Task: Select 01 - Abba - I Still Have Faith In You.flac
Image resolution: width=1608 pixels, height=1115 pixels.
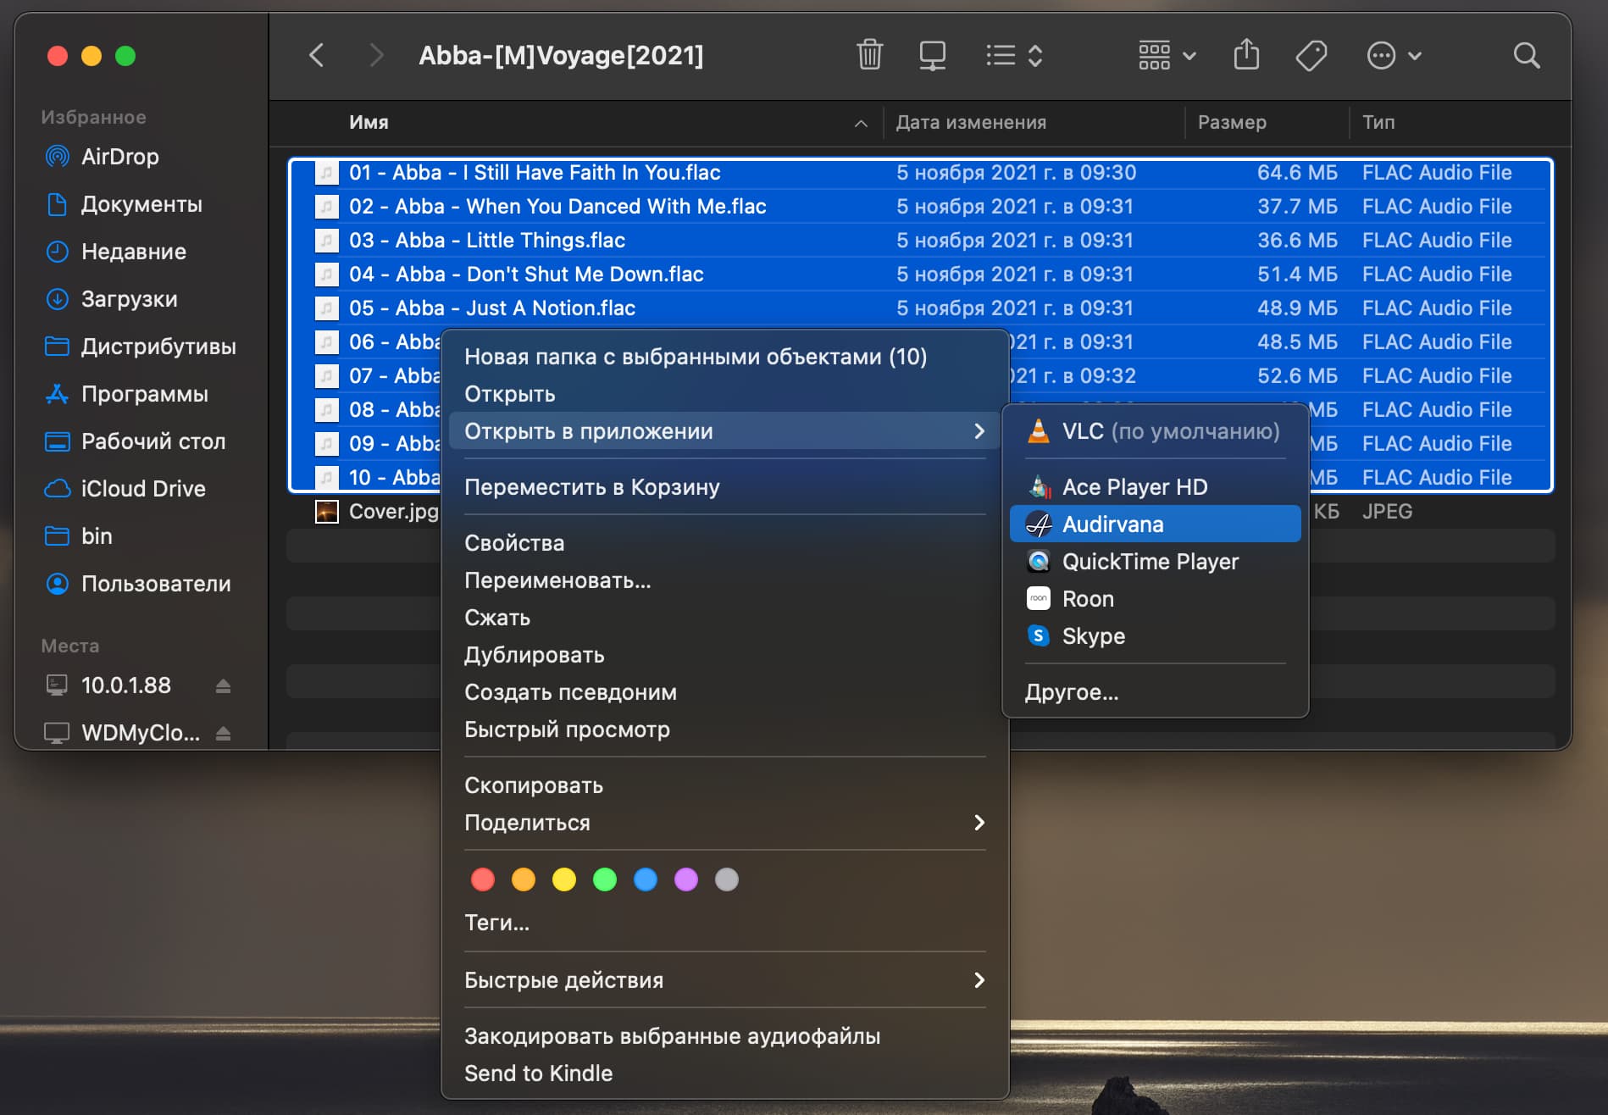Action: point(921,173)
